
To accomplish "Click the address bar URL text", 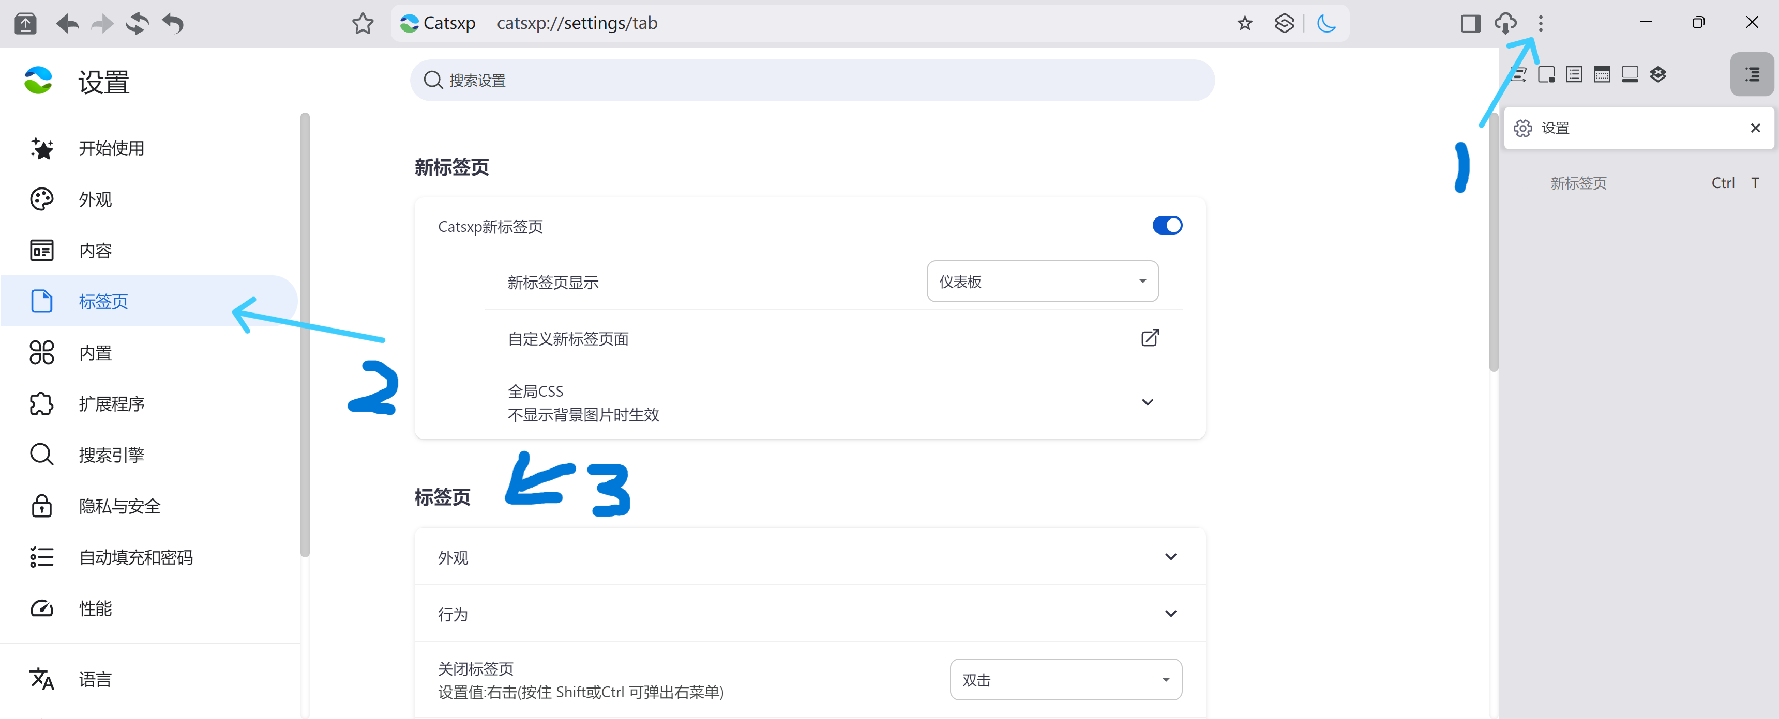I will coord(577,23).
